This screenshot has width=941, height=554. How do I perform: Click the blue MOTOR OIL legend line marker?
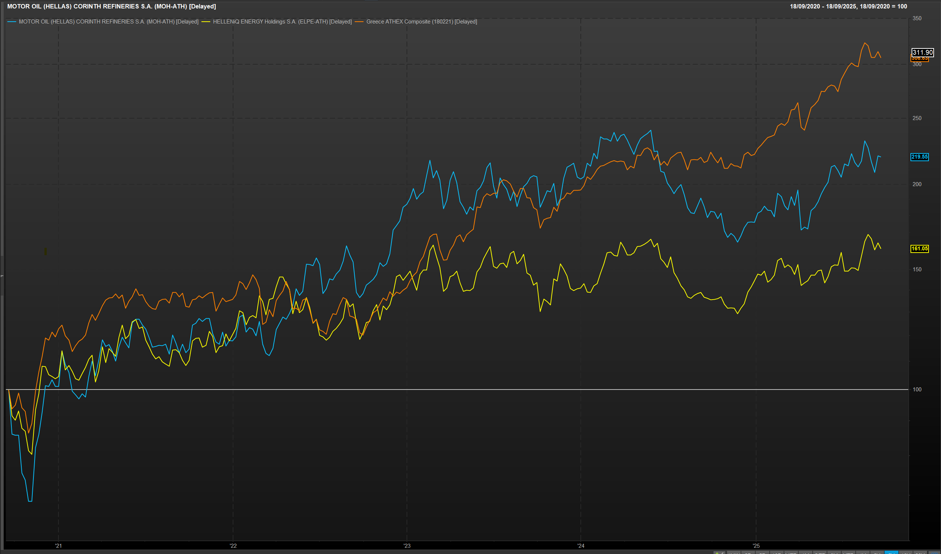point(12,22)
